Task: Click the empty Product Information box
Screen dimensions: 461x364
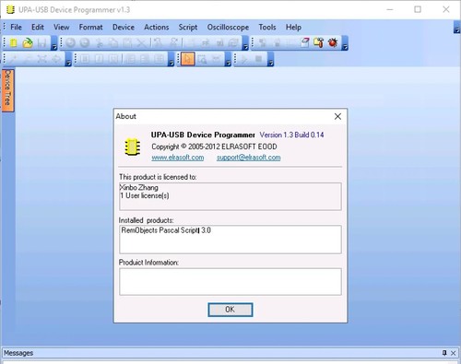Action: coord(230,282)
